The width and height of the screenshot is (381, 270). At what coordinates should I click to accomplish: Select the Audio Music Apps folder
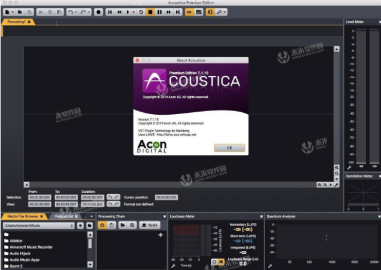pyautogui.click(x=22, y=260)
